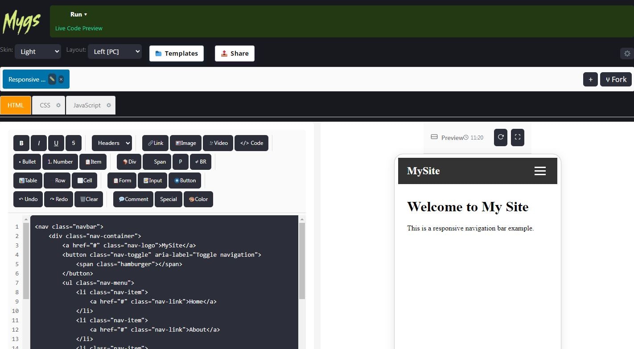Redo the last edit
Image resolution: width=634 pixels, height=349 pixels.
point(58,199)
